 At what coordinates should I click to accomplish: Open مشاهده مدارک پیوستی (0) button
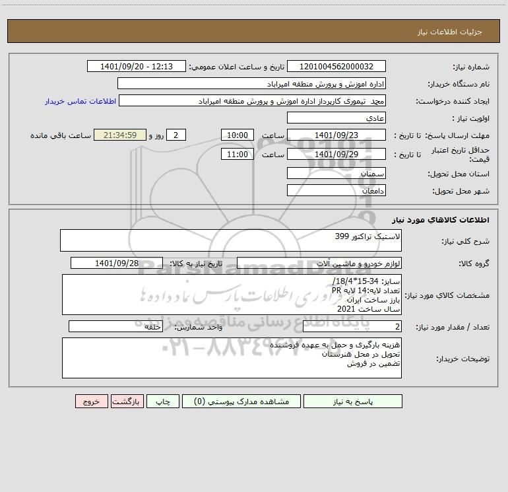tap(241, 401)
